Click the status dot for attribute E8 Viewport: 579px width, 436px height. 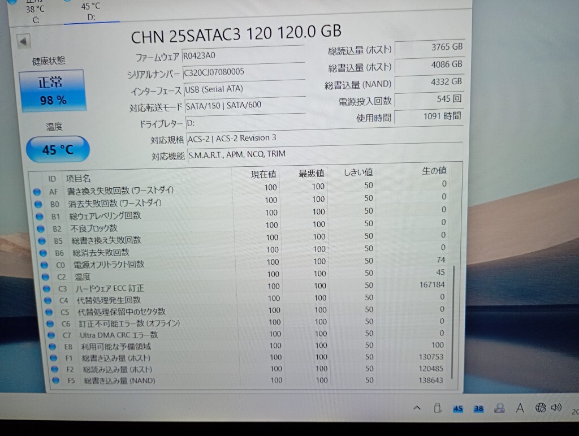53,347
